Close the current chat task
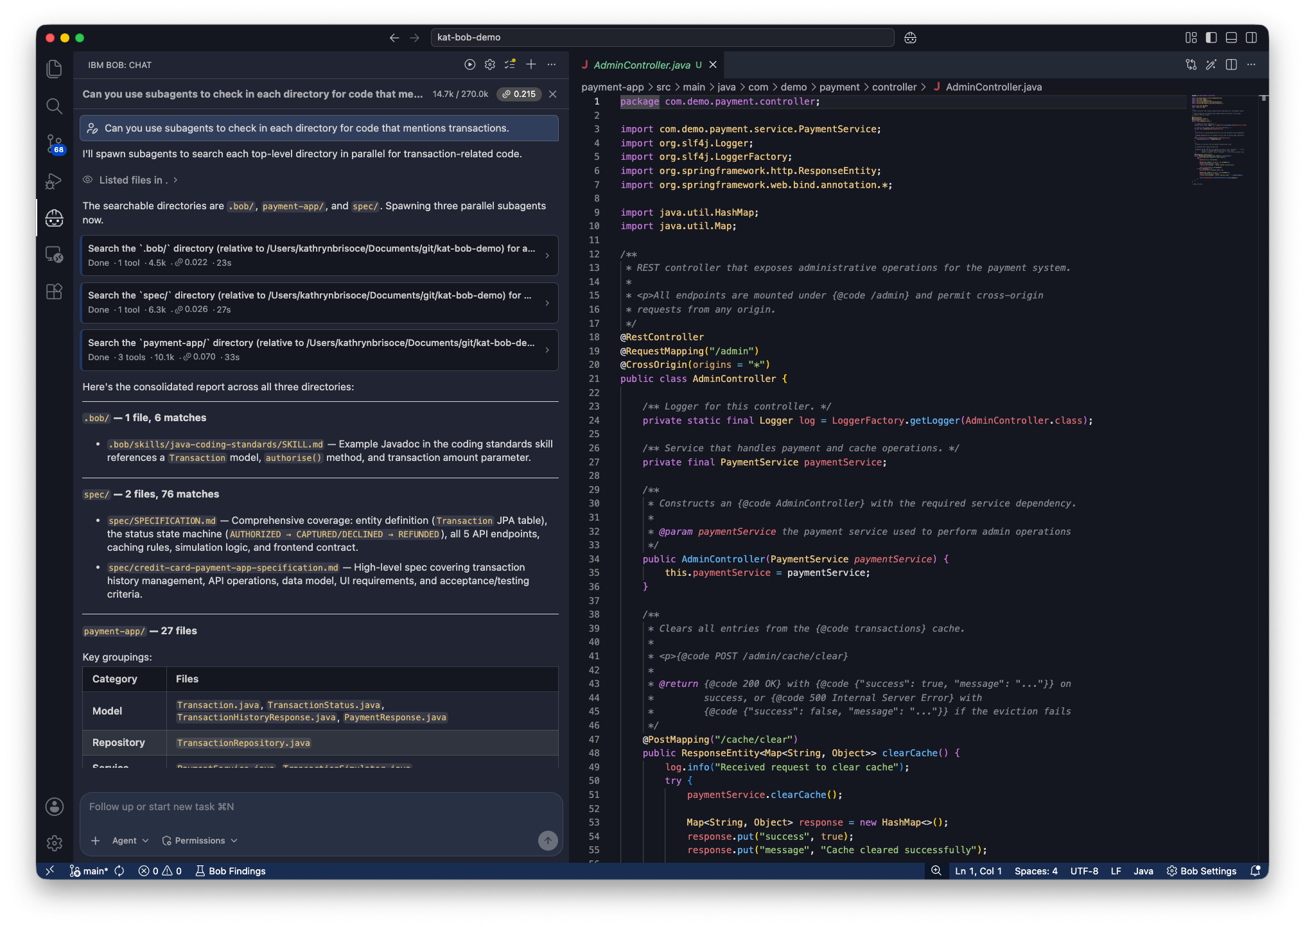This screenshot has width=1305, height=927. (x=553, y=94)
